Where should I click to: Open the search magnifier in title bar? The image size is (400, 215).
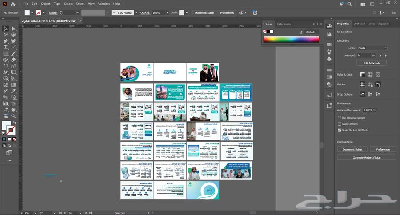(x=349, y=4)
